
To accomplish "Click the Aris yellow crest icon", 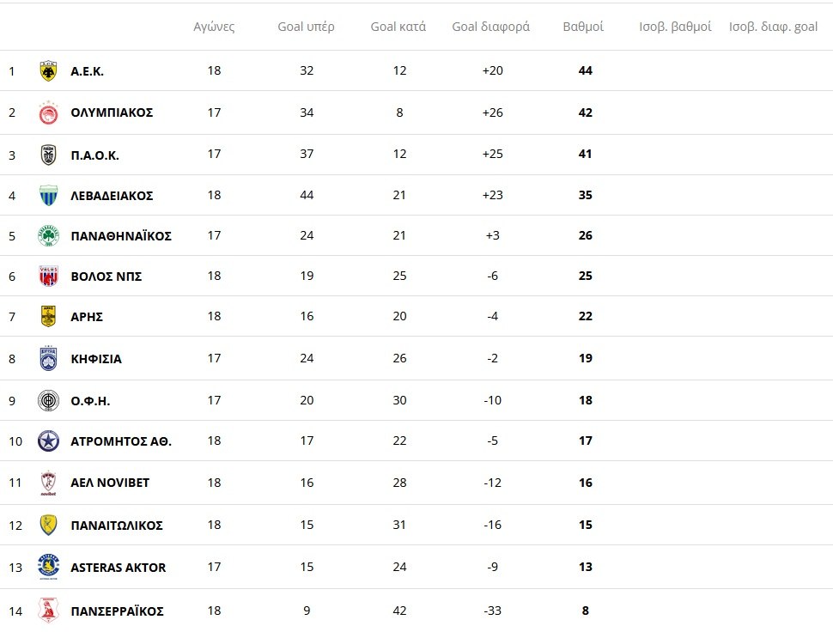I will 49,317.
